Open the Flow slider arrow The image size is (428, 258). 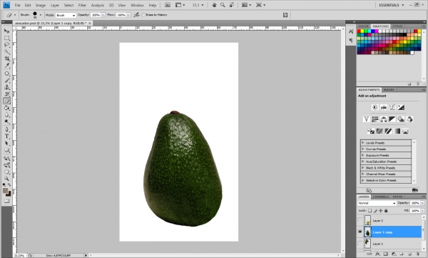click(x=128, y=15)
